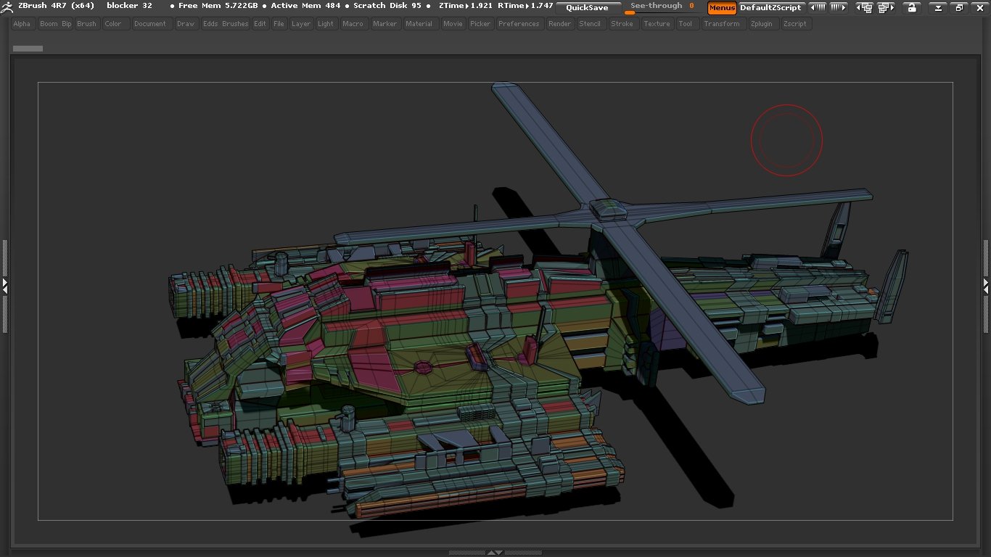Viewport: 991px width, 557px height.
Task: Switch to the previous UI layout
Action: [x=864, y=8]
